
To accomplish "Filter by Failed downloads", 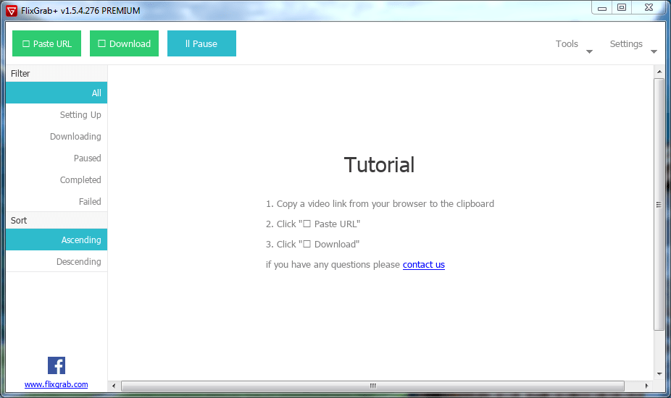I will click(57, 201).
